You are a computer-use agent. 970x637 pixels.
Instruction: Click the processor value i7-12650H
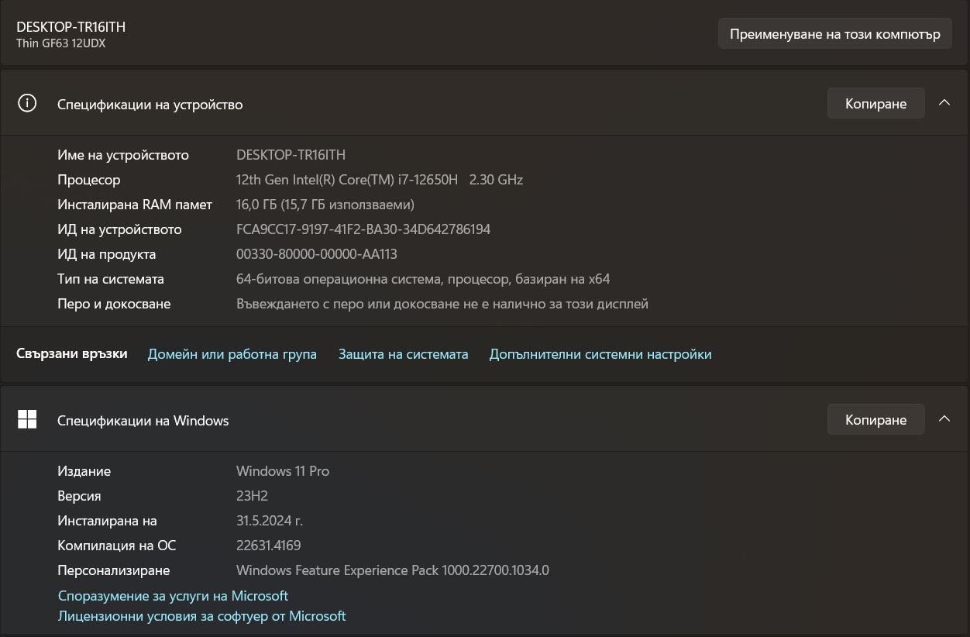[x=380, y=180]
